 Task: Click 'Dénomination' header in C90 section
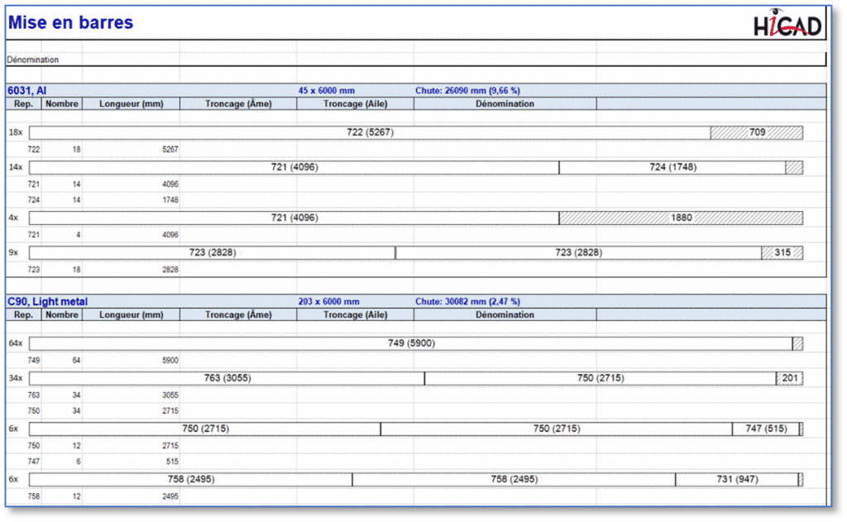click(x=505, y=314)
